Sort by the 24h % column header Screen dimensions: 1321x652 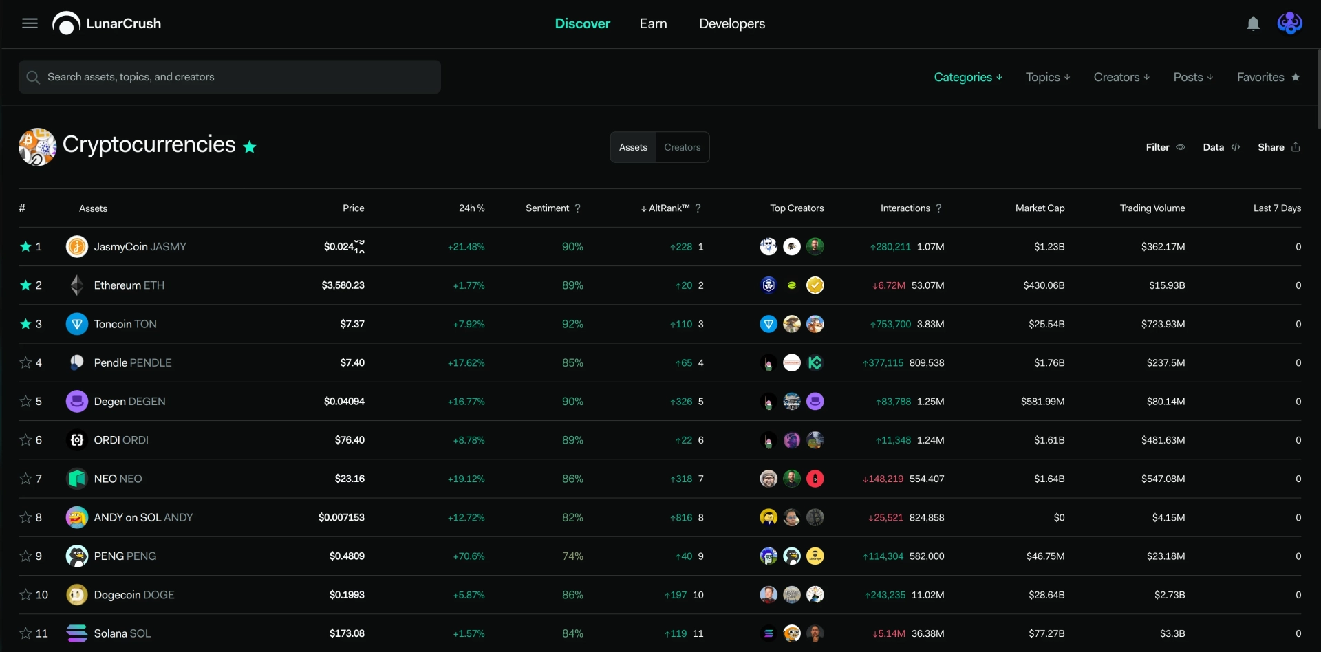(x=472, y=208)
